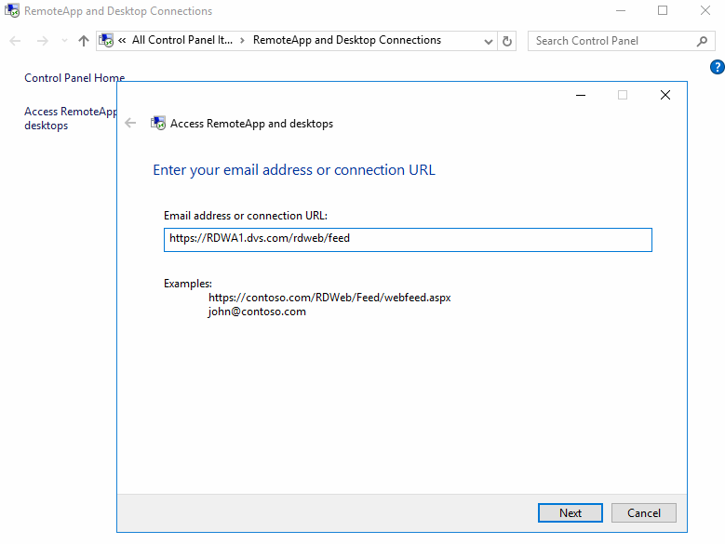Image resolution: width=725 pixels, height=544 pixels.
Task: Expand the address bar history dropdown
Action: (x=489, y=41)
